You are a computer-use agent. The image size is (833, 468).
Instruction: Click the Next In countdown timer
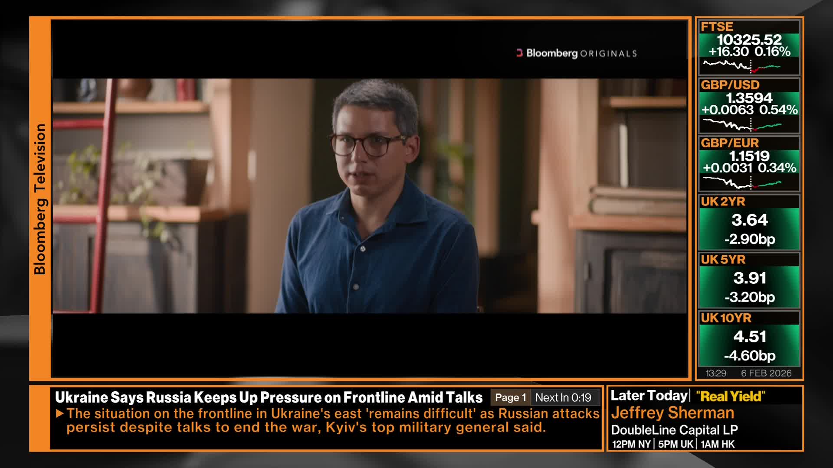tap(563, 397)
